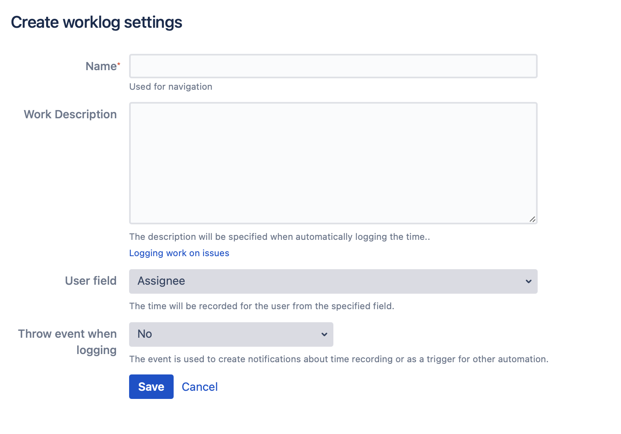Click the Throw event when logging label
621x434 pixels.
pos(67,342)
